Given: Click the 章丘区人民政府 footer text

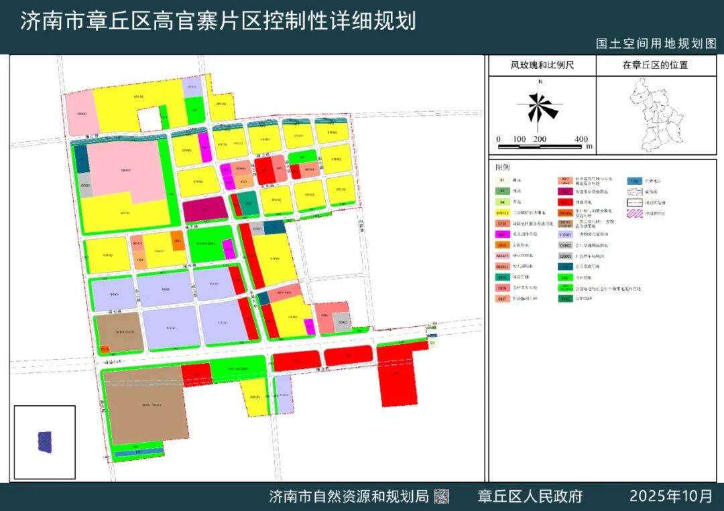Looking at the screenshot, I should tap(530, 496).
